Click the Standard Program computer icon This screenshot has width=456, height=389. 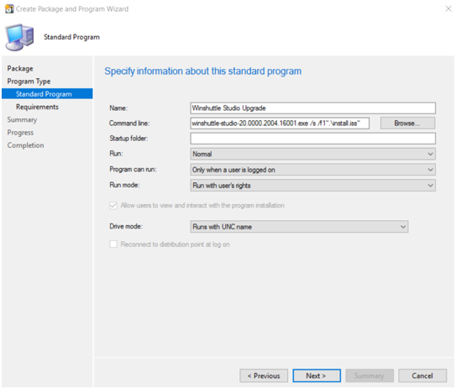coord(19,38)
